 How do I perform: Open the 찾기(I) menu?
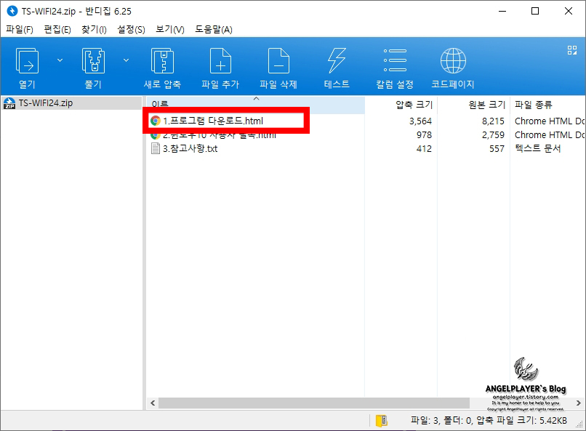point(94,30)
